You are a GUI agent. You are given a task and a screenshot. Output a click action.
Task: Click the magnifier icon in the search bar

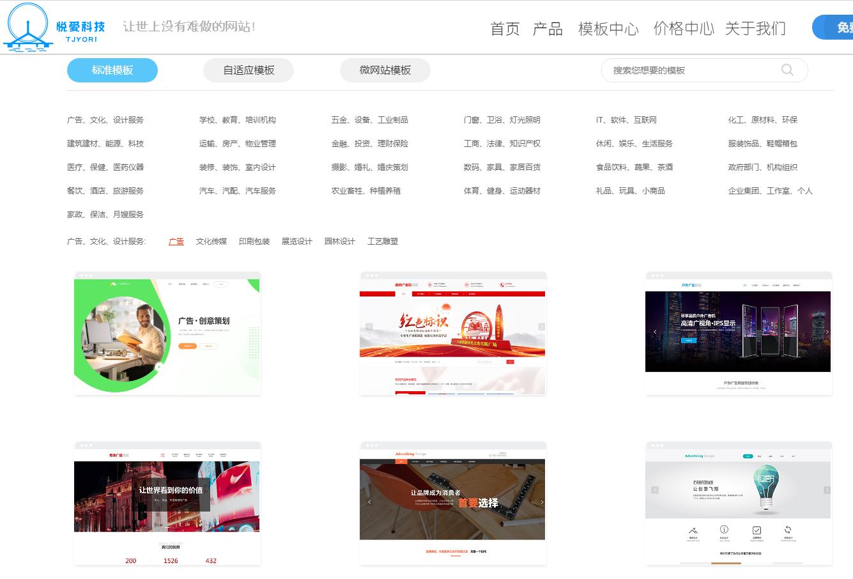click(x=787, y=70)
